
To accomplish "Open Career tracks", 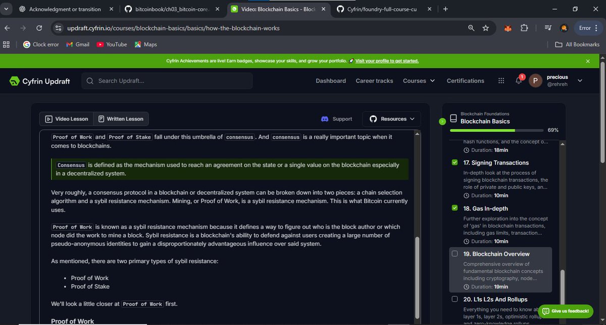I will coord(374,81).
